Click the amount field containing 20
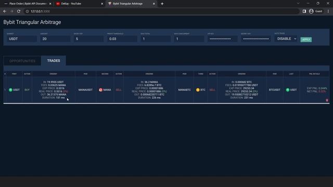This screenshot has height=187, width=333. pos(55,39)
